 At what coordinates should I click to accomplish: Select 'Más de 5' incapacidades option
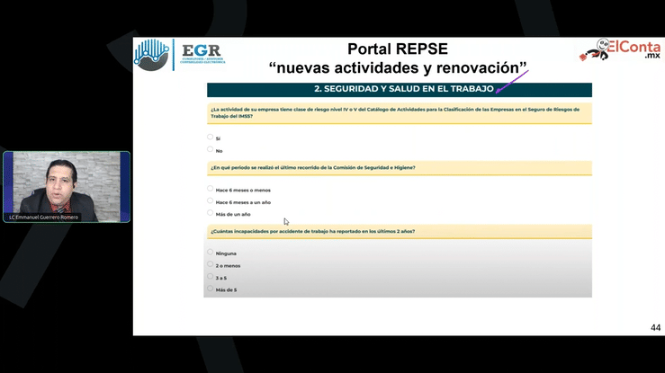coord(210,289)
